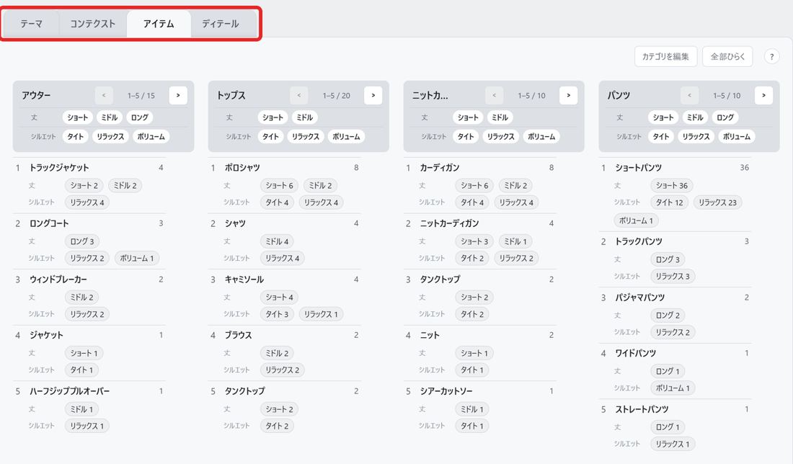Expand the ショートパンツ row

click(x=675, y=167)
